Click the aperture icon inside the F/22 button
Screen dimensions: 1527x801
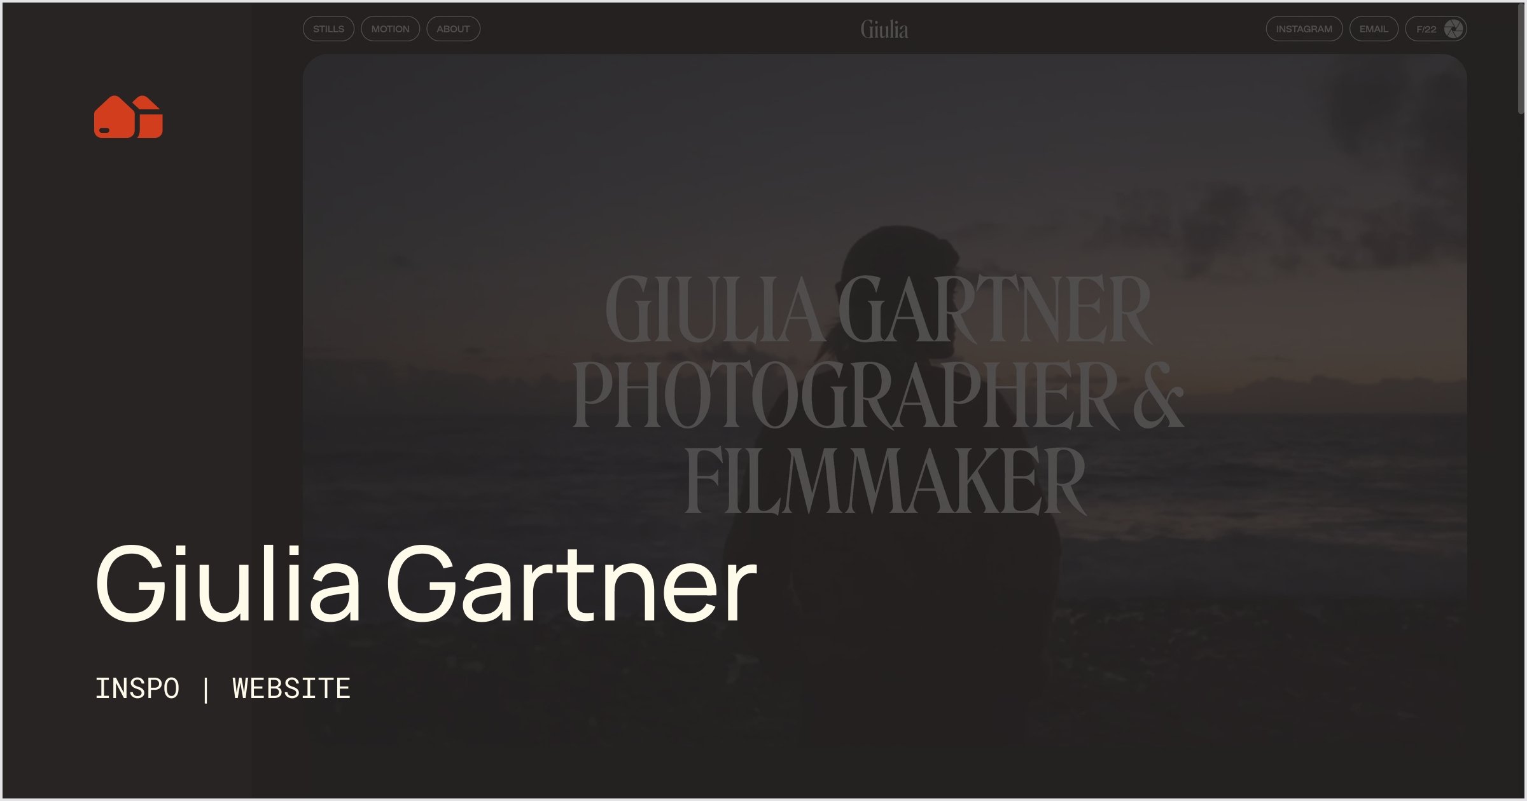tap(1454, 28)
